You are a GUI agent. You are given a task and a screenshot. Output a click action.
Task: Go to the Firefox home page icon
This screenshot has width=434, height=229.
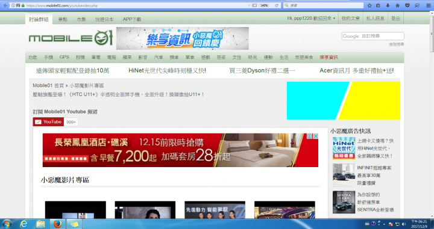point(397,5)
